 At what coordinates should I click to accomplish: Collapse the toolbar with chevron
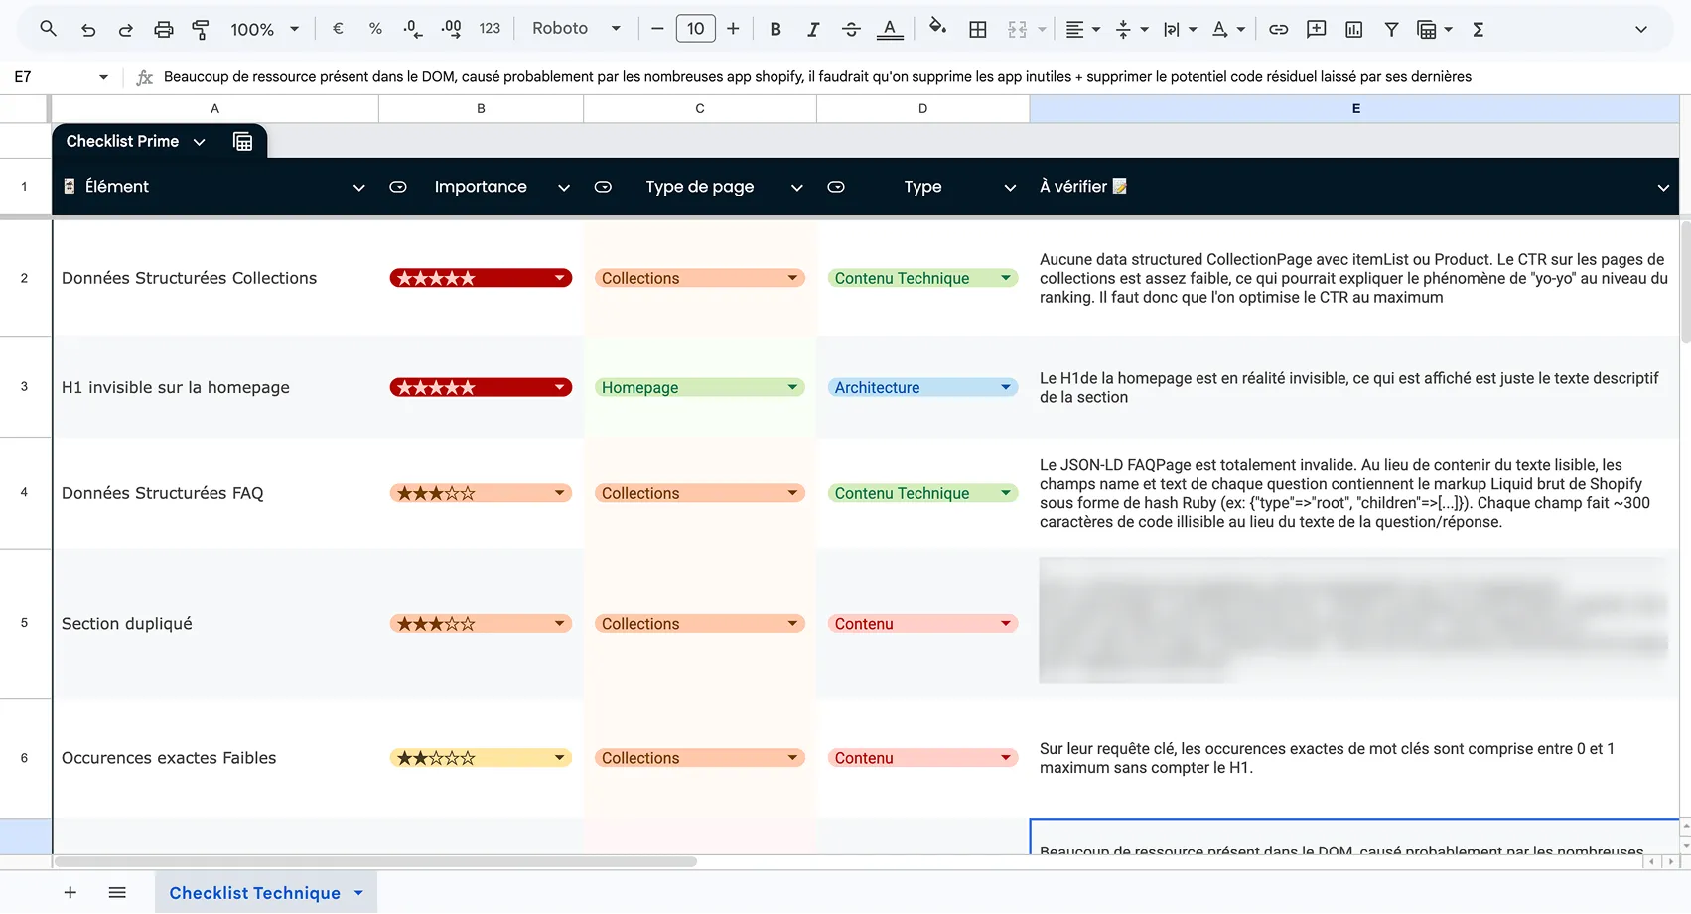1641,29
